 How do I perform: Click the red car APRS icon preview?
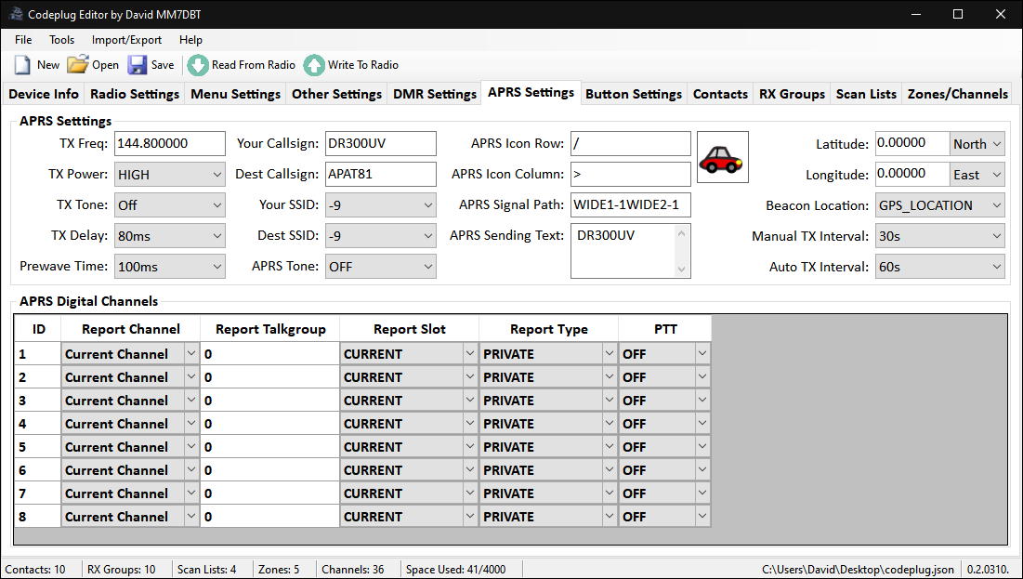pyautogui.click(x=722, y=157)
